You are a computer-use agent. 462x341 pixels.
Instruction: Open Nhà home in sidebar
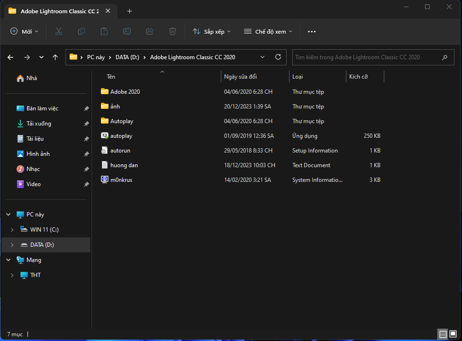[x=27, y=78]
